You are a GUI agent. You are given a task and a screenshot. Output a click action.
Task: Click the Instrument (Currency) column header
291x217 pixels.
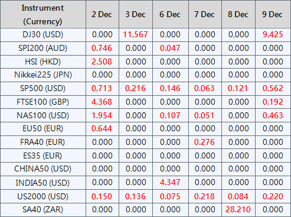pos(42,14)
